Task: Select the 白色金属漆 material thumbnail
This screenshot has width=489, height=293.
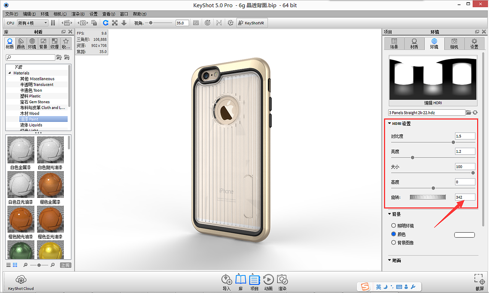Action: coord(21,150)
